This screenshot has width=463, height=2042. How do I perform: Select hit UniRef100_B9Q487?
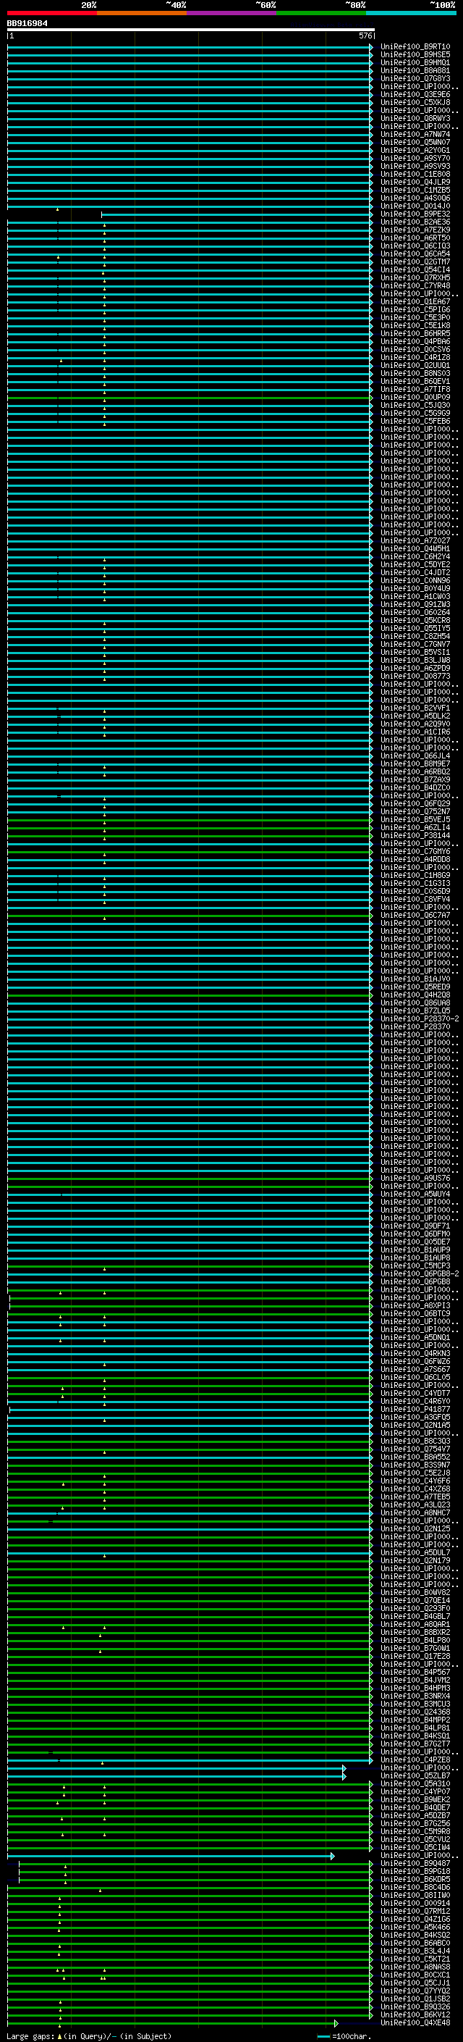(415, 1863)
